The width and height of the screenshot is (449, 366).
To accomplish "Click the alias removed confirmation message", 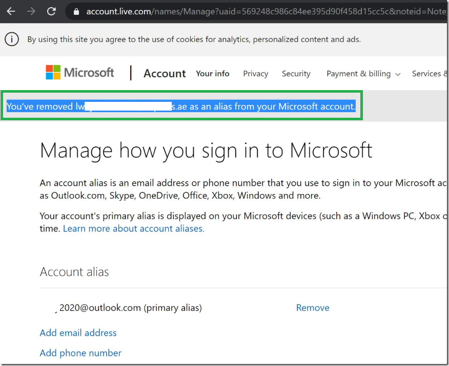I will [181, 106].
